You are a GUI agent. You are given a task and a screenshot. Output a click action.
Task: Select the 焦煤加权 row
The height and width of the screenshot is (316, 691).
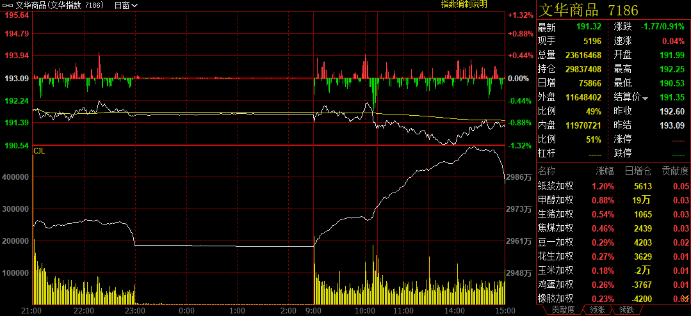click(555, 228)
